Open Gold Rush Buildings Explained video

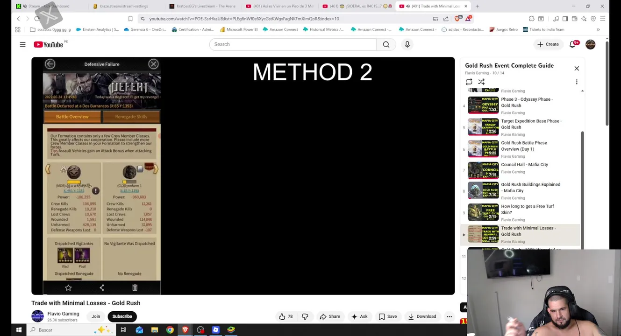tap(520, 190)
